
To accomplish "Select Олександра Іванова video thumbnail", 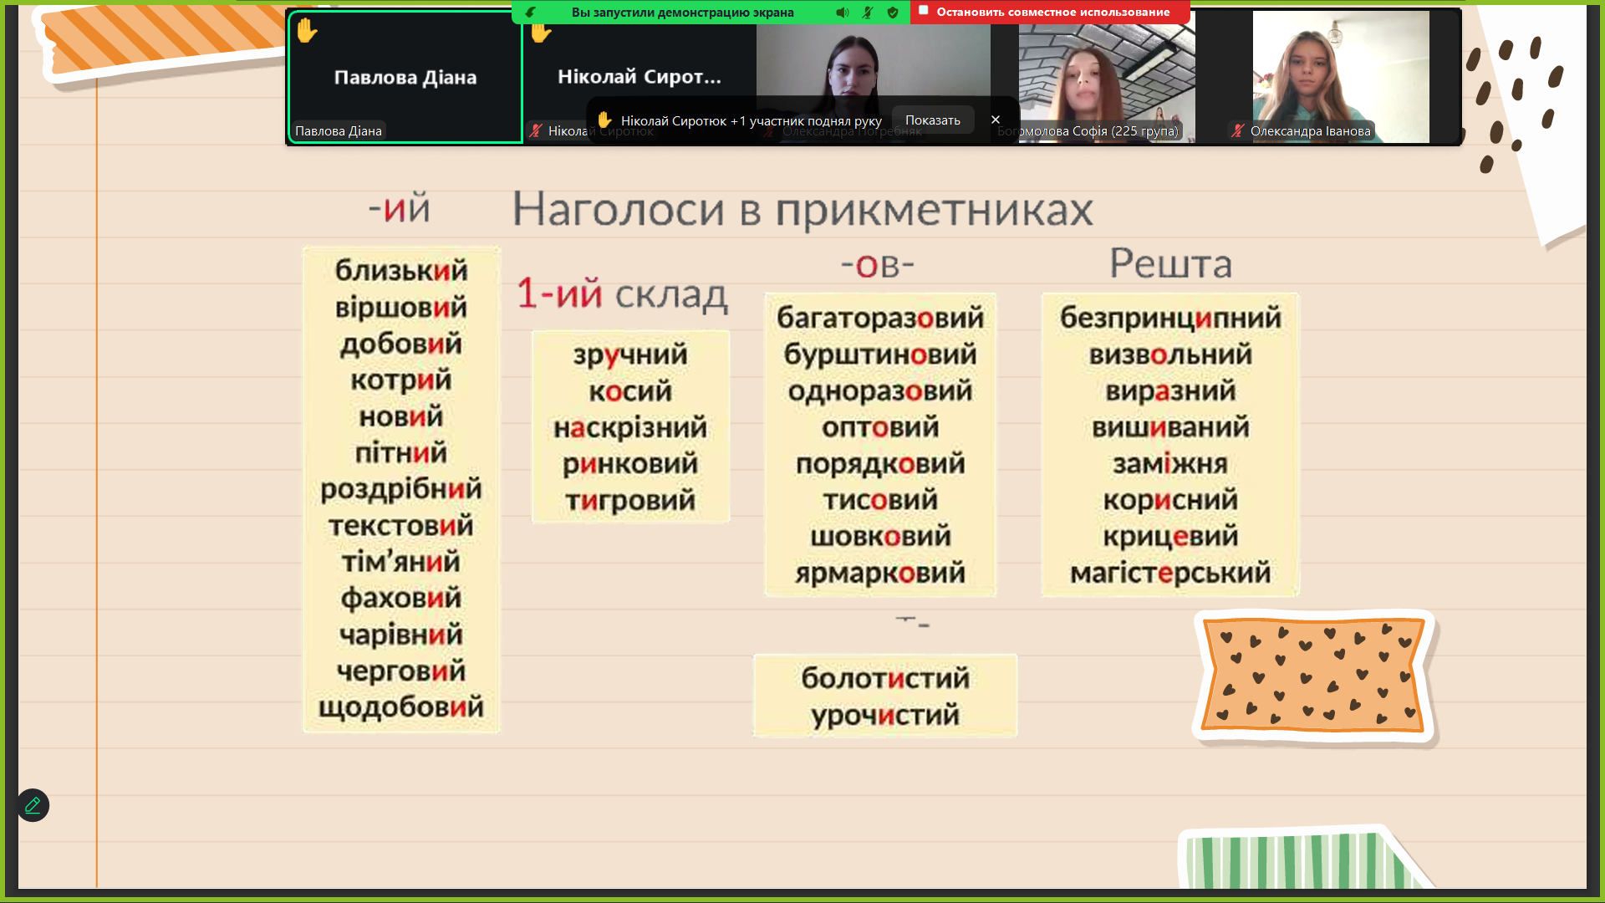I will (1340, 77).
